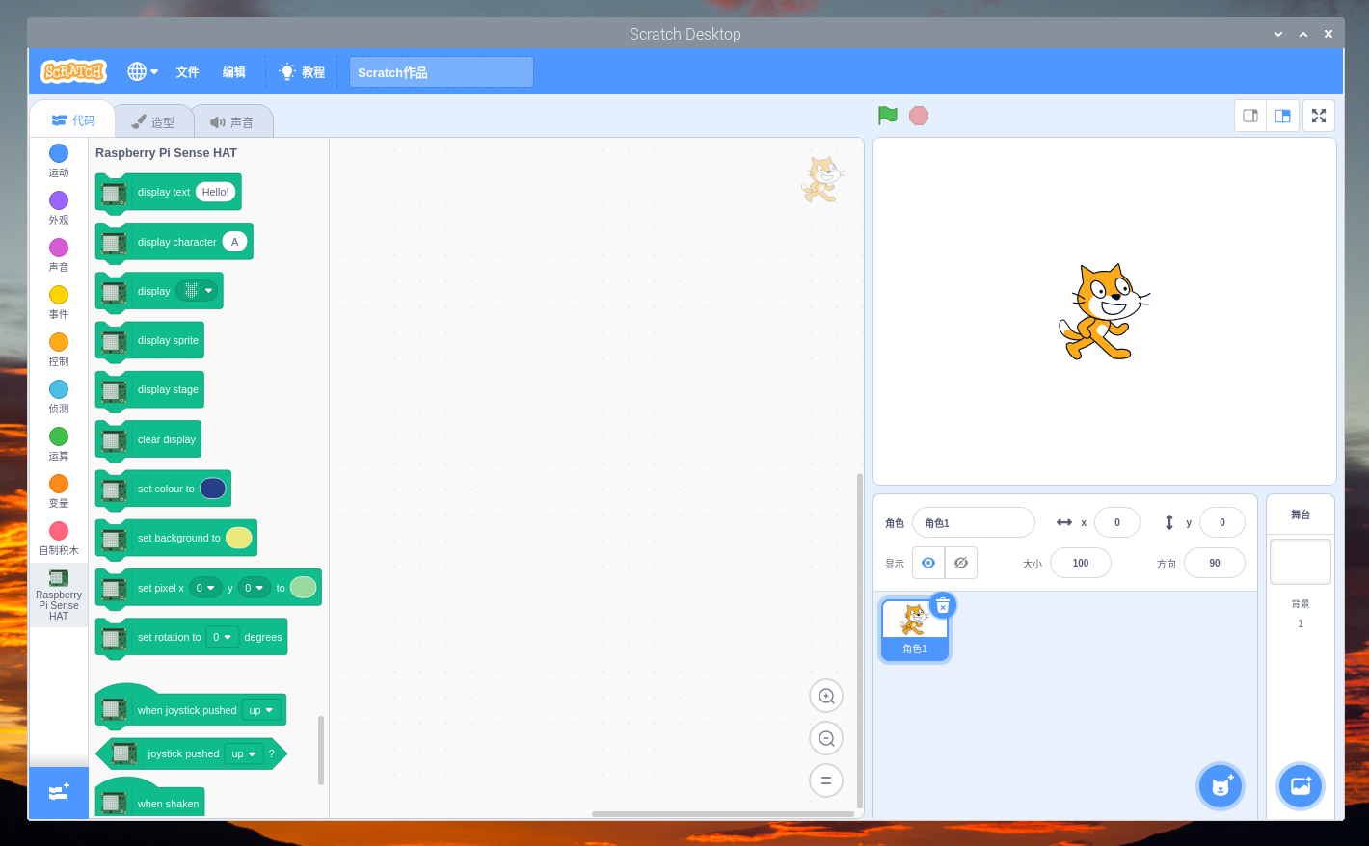Select the Raspberry Pi Sense HAT category

(59, 595)
